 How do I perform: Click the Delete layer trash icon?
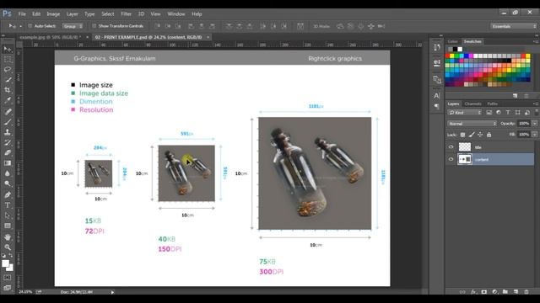point(526,292)
